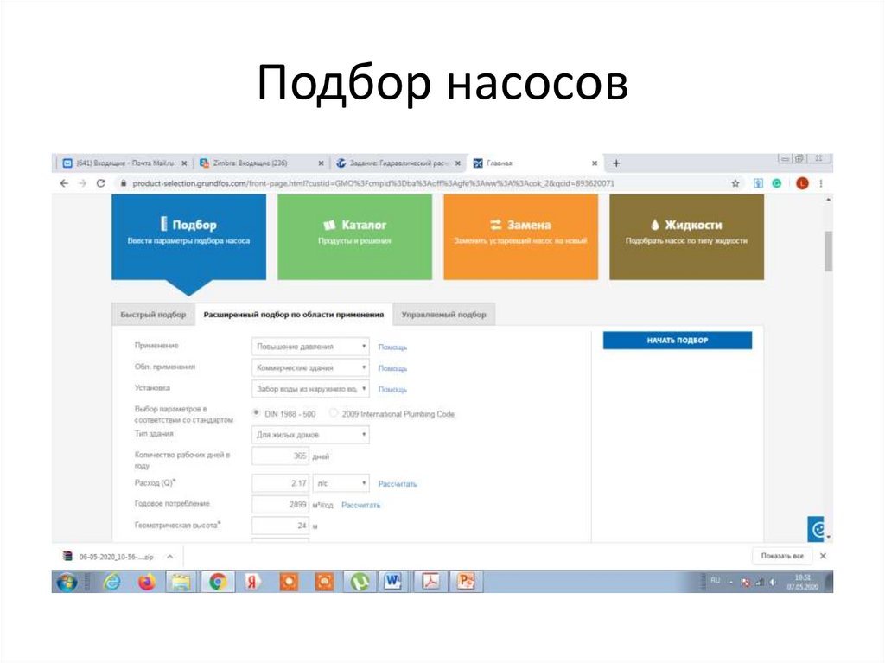
Task: Launch Adobe Reader from the taskbar
Action: pyautogui.click(x=429, y=581)
